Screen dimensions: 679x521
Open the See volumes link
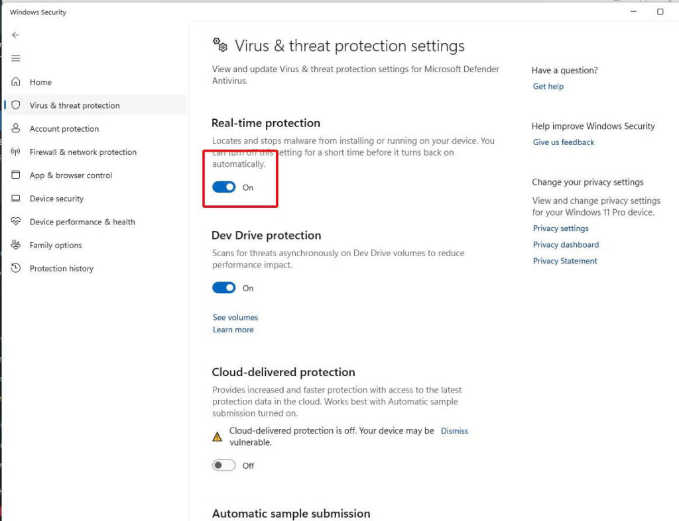coord(235,318)
